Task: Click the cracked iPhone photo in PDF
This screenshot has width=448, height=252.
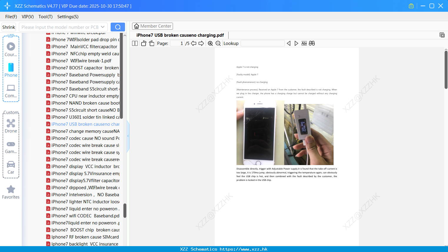Action: (x=260, y=132)
